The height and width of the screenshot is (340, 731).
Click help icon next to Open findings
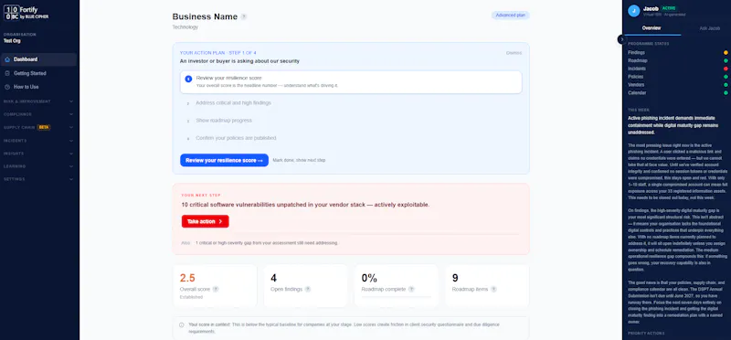(308, 289)
